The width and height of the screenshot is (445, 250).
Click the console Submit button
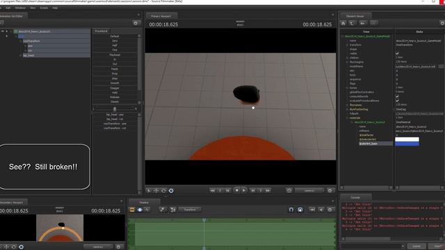(416, 247)
